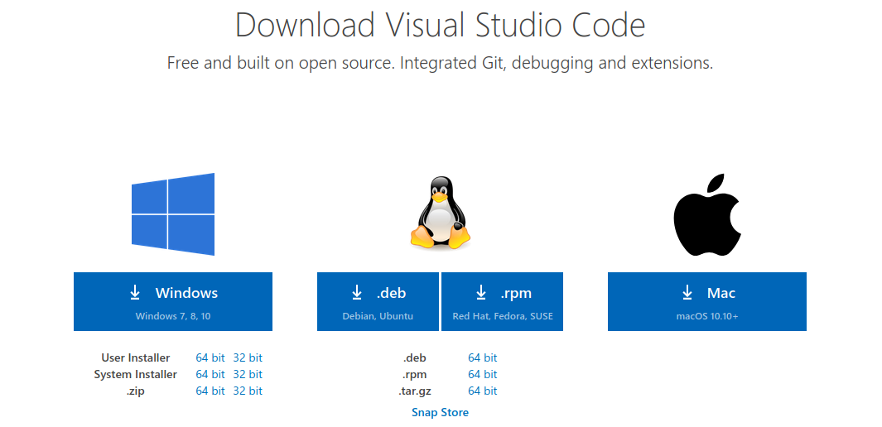Viewport: 882px width, 427px height.
Task: Click the 'User Installer' label
Action: pyautogui.click(x=136, y=357)
